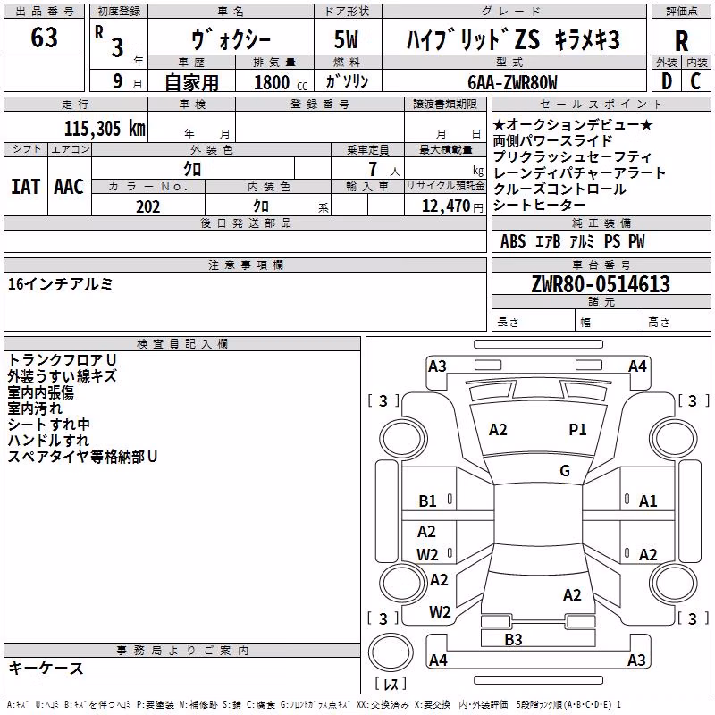
Task: Click exterior grade D
Action: tap(666, 81)
